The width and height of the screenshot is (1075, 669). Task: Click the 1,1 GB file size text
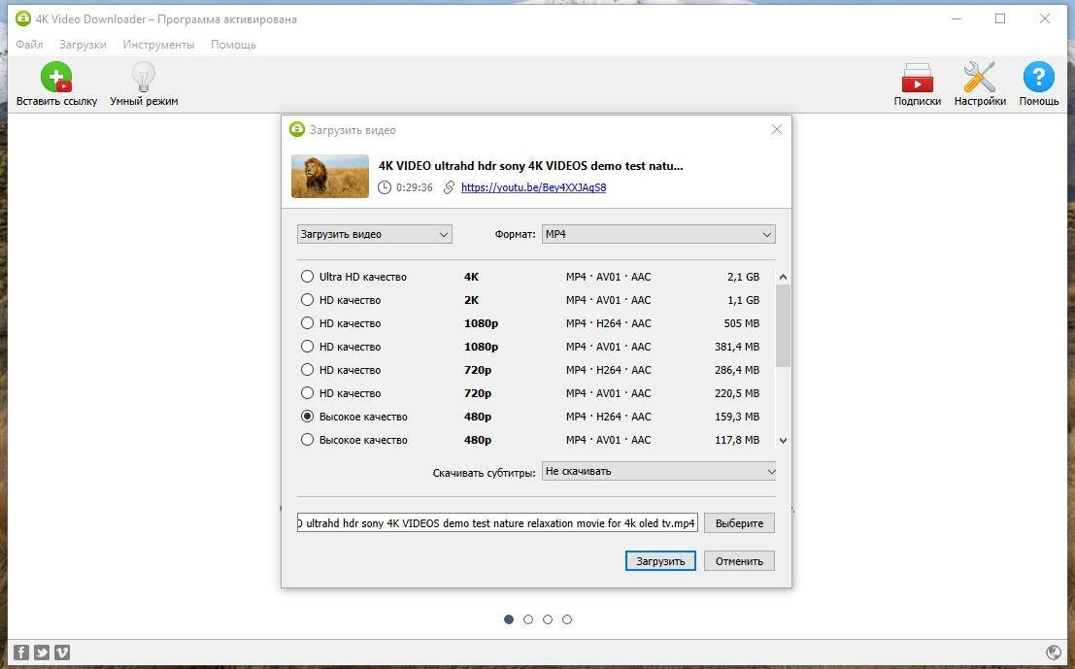[743, 300]
